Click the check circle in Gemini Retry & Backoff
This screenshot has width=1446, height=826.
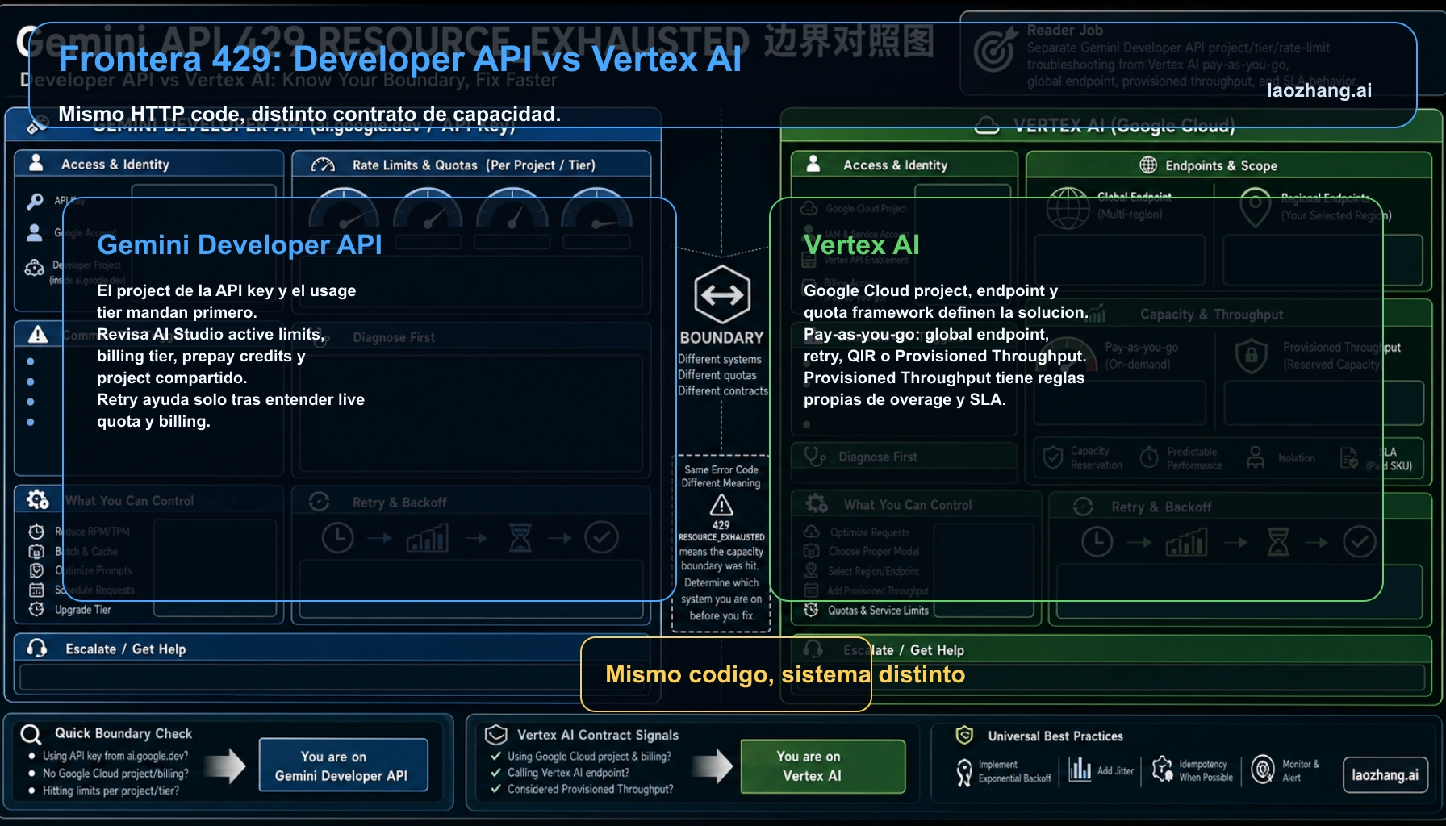[x=601, y=537]
